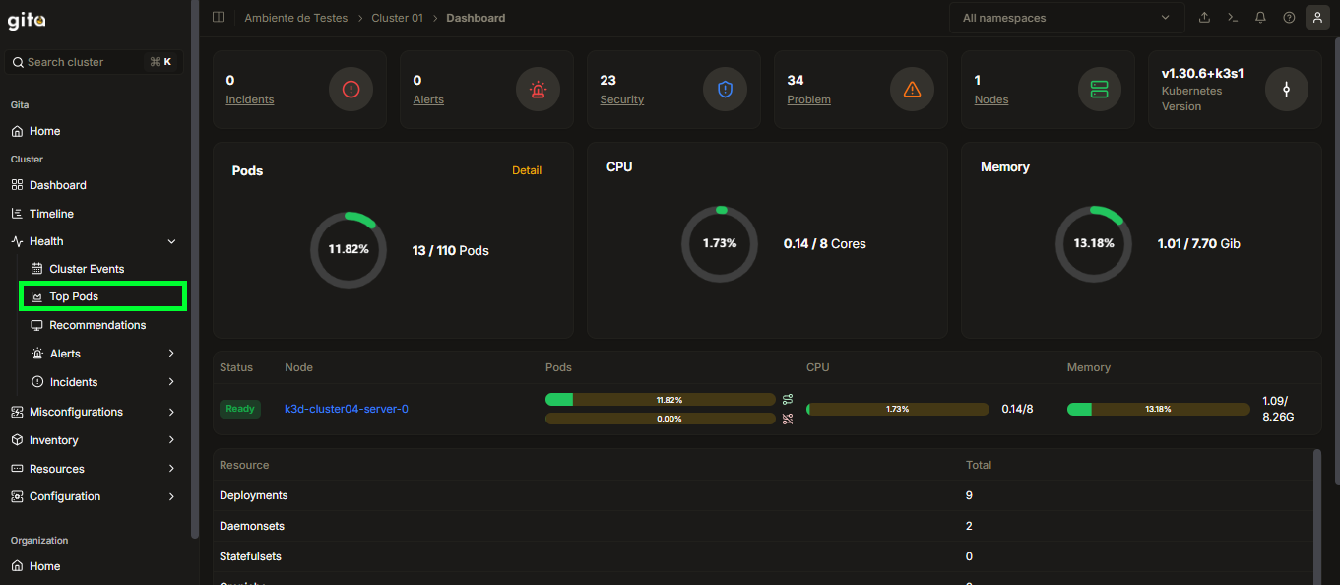Click the pink icon beside the 0.00% pods bar
1340x585 pixels.
[788, 419]
